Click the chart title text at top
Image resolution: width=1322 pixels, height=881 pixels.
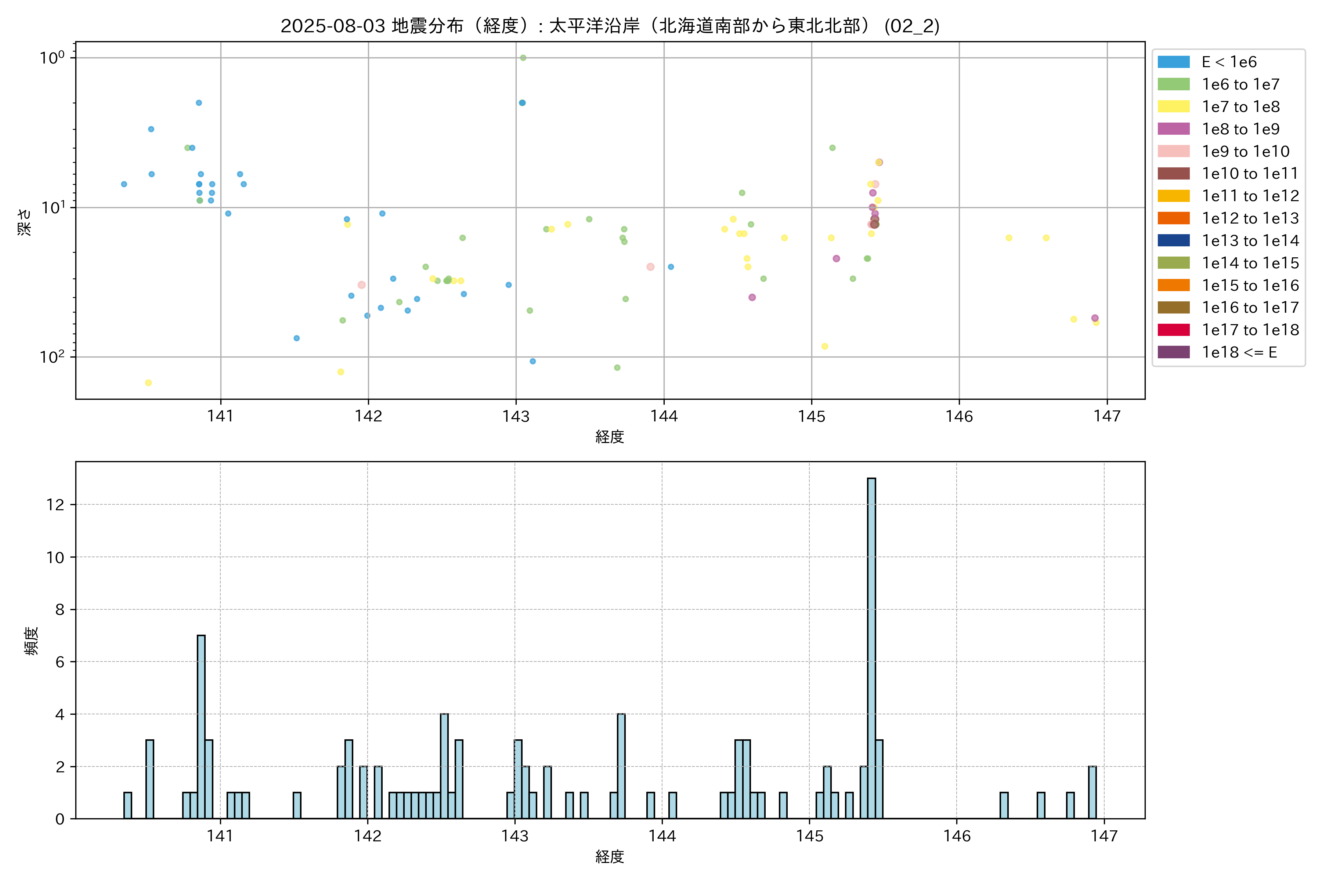610,26
